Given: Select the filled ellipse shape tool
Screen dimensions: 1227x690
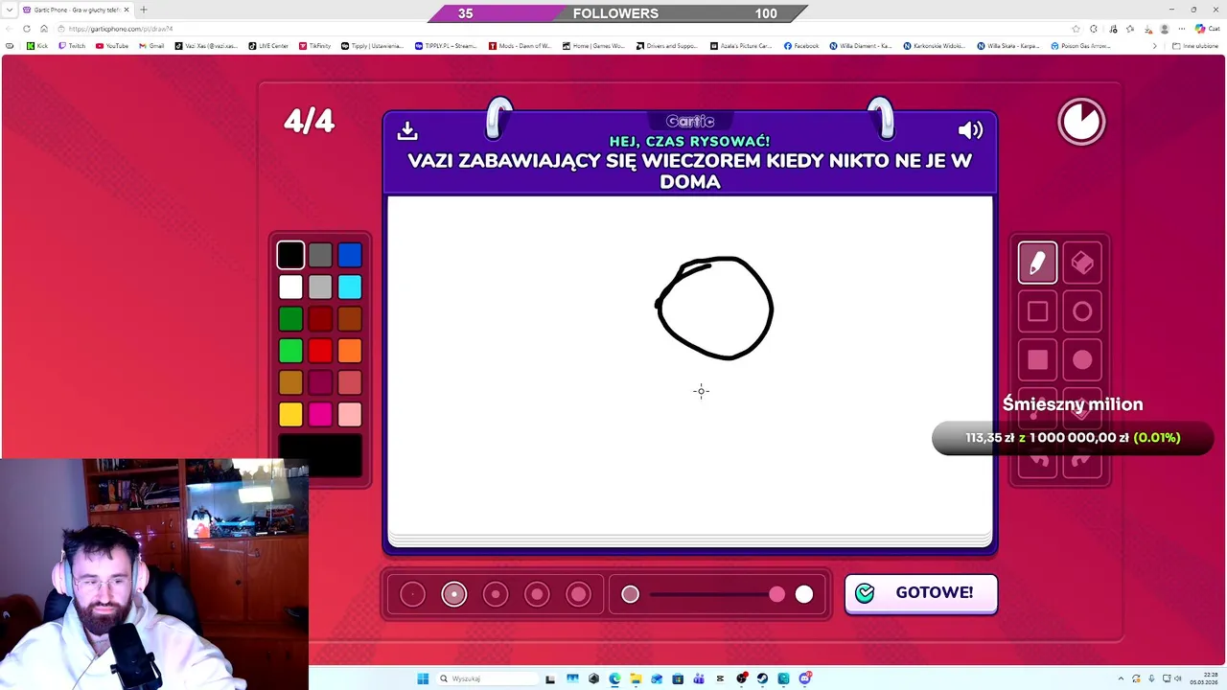Looking at the screenshot, I should (x=1082, y=359).
